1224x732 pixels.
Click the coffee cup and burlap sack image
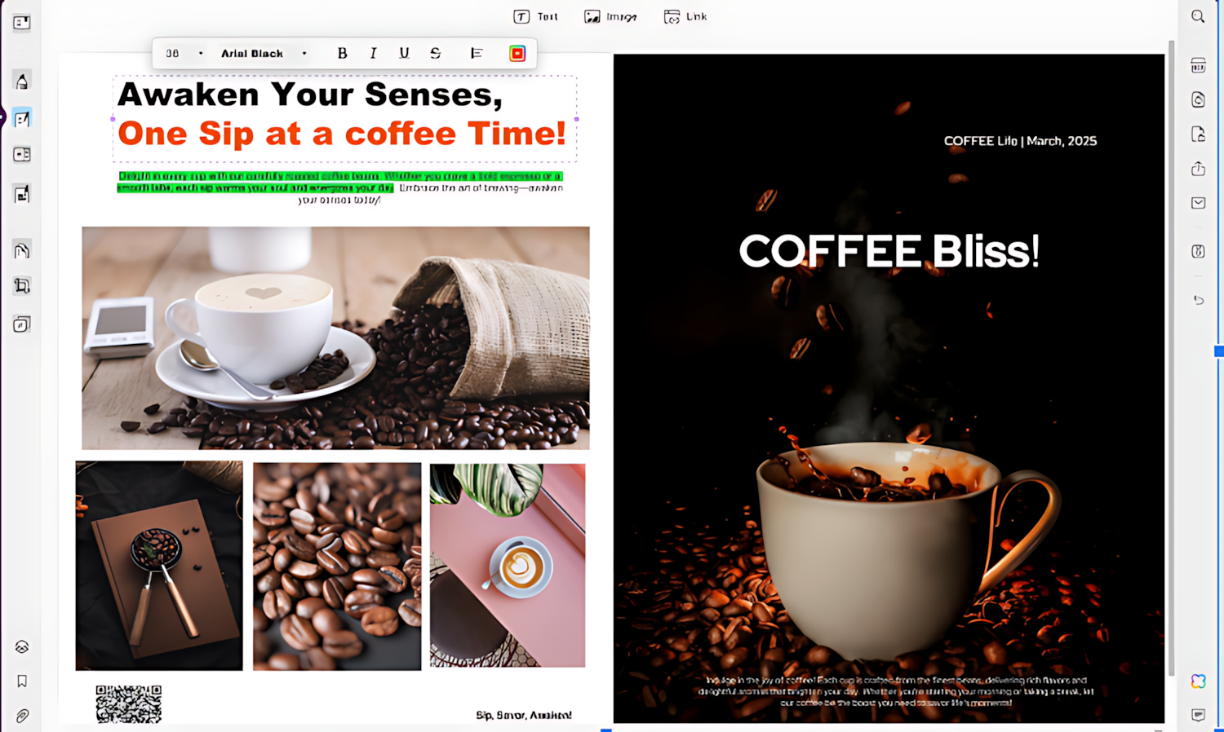point(335,337)
